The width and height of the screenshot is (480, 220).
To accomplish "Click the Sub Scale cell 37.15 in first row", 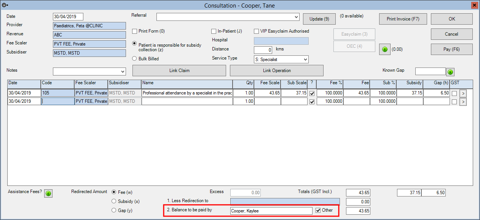I will [x=294, y=93].
